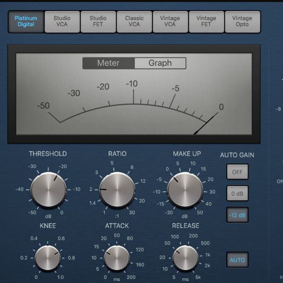Show the Meter display view
Image resolution: width=283 pixels, height=283 pixels.
(x=108, y=63)
